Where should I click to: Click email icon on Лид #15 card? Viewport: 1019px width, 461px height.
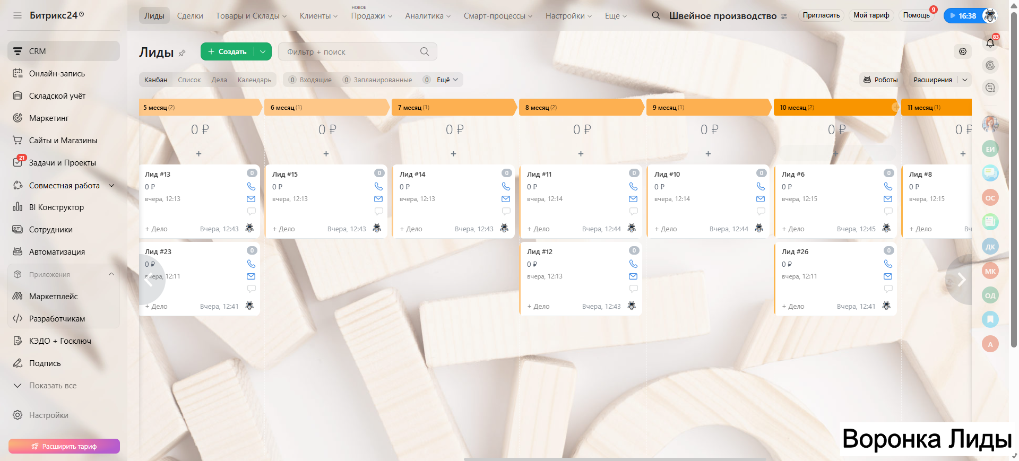(x=378, y=199)
